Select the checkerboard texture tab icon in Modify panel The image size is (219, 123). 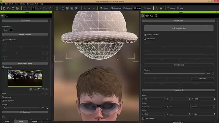[x=156, y=16]
